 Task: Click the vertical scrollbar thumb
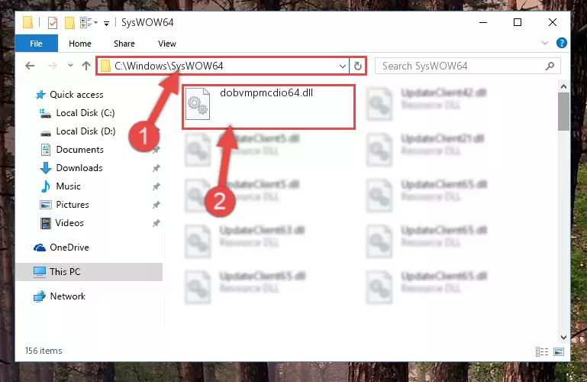[563, 112]
